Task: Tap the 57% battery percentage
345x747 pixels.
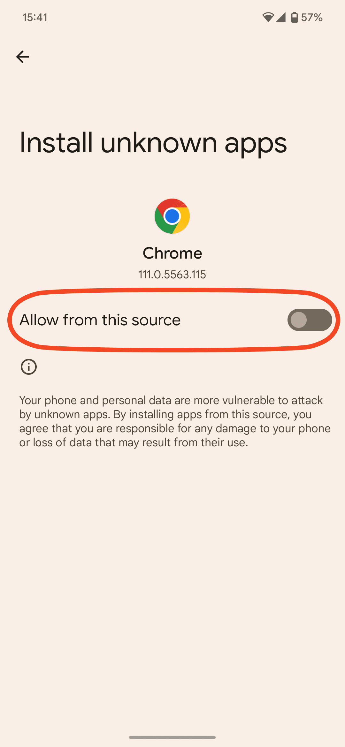Action: [311, 17]
